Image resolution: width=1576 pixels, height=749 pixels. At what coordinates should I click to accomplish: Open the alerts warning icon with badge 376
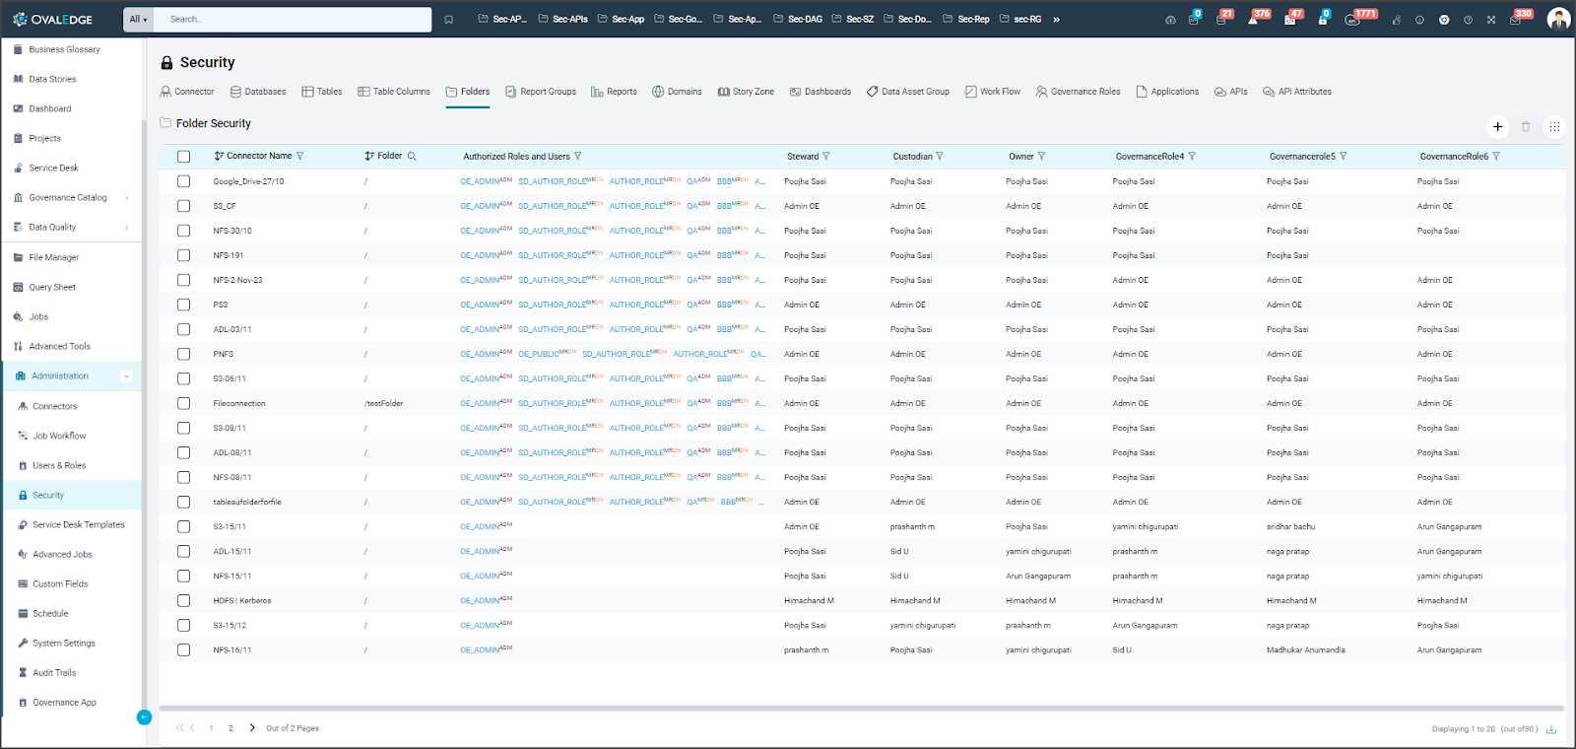click(1254, 19)
